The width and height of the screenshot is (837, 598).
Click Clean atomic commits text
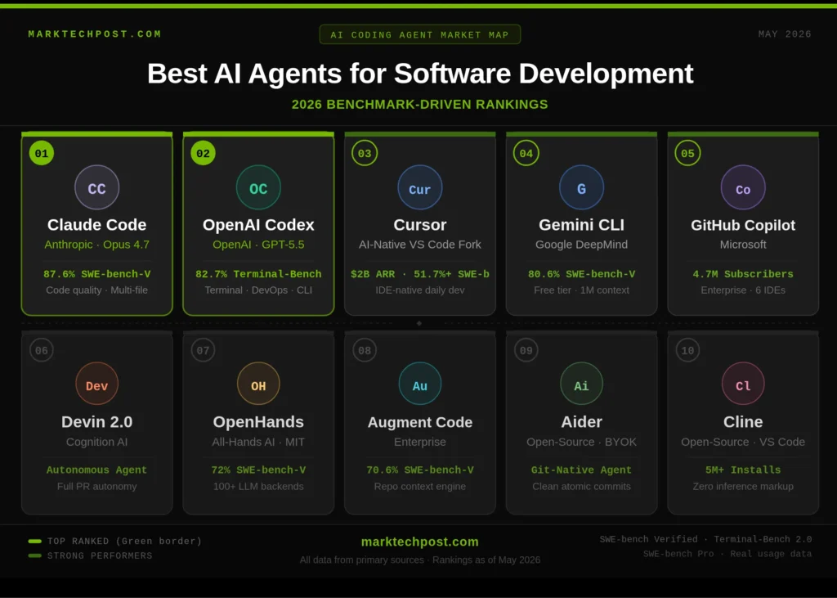(581, 486)
